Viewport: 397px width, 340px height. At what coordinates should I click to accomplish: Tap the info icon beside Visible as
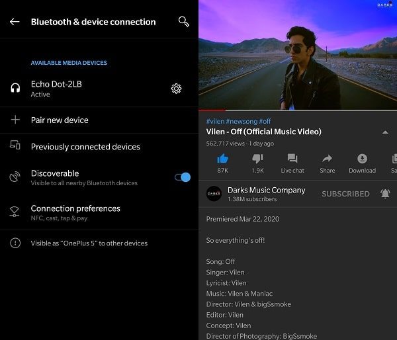tap(15, 243)
